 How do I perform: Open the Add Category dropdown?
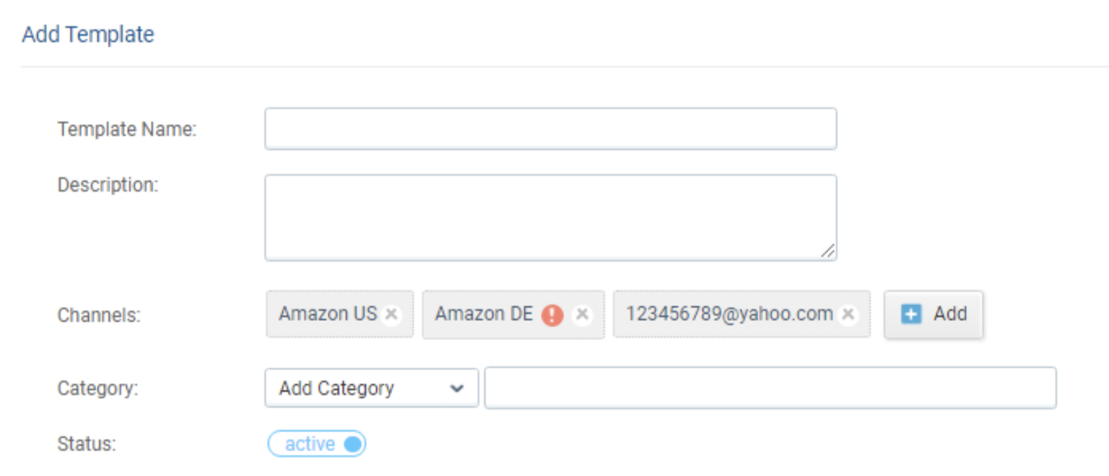click(x=372, y=388)
